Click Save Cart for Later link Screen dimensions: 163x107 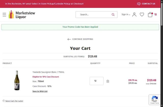point(14,101)
